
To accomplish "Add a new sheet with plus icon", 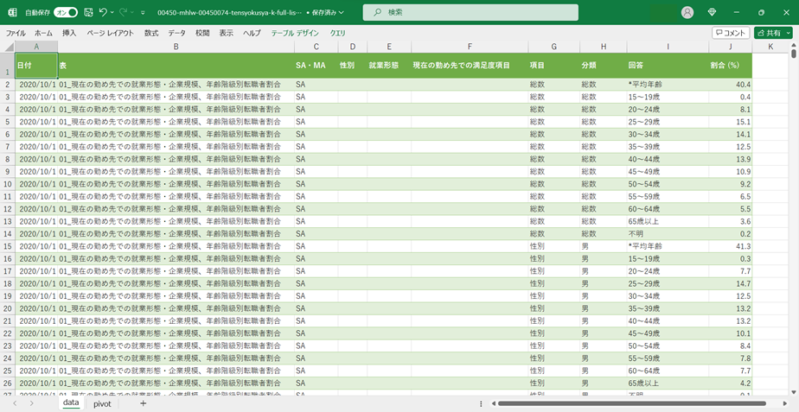I will tap(144, 403).
